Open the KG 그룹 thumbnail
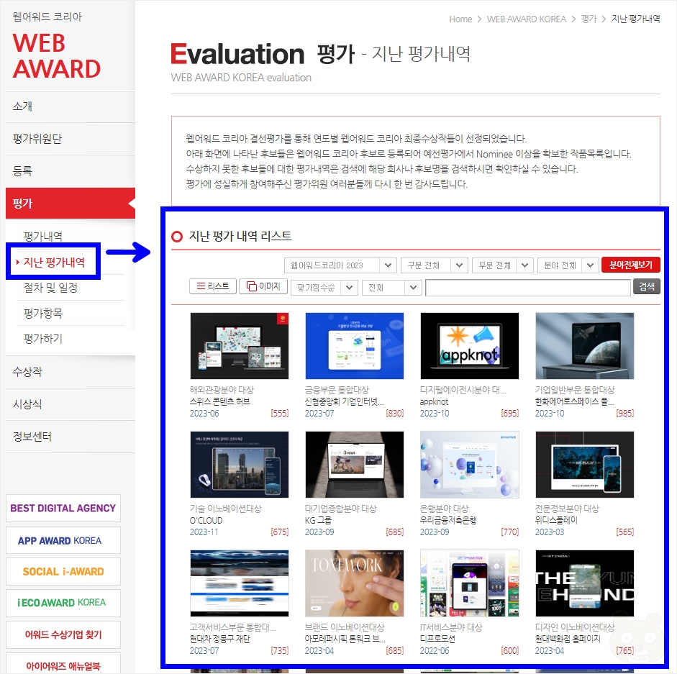Image resolution: width=677 pixels, height=674 pixels. pos(355,465)
